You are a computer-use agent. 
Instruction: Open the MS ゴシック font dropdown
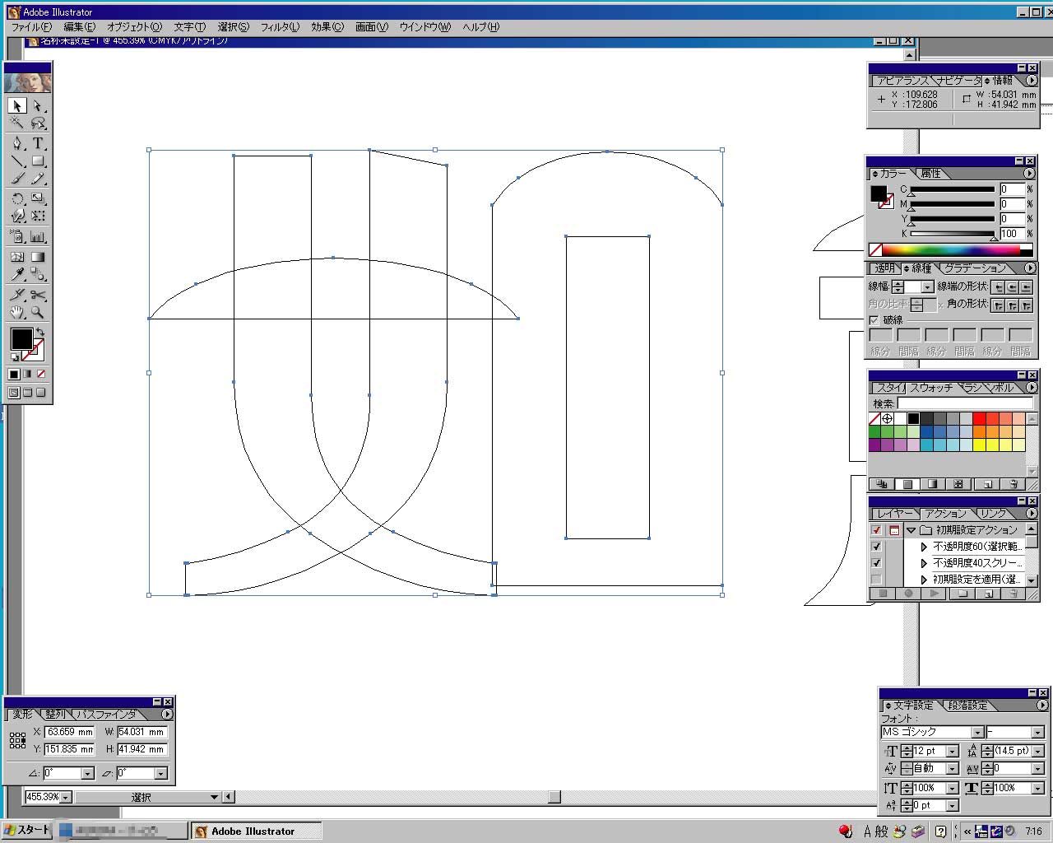point(977,732)
